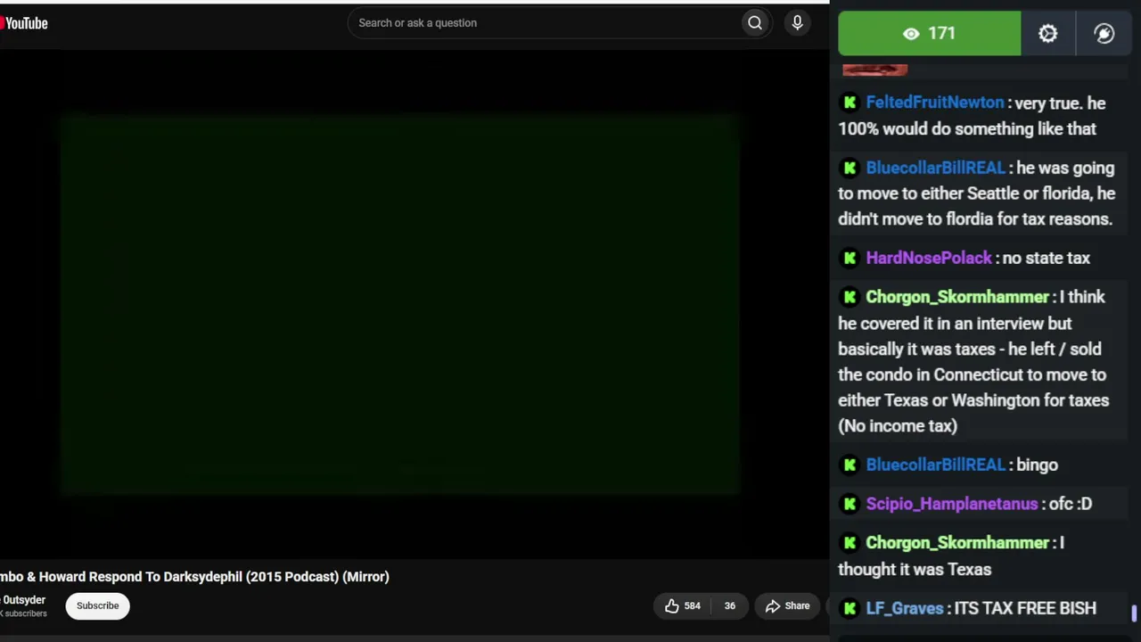This screenshot has height=642, width=1141.
Task: Click the video title about Darksydephil podcast
Action: point(194,577)
